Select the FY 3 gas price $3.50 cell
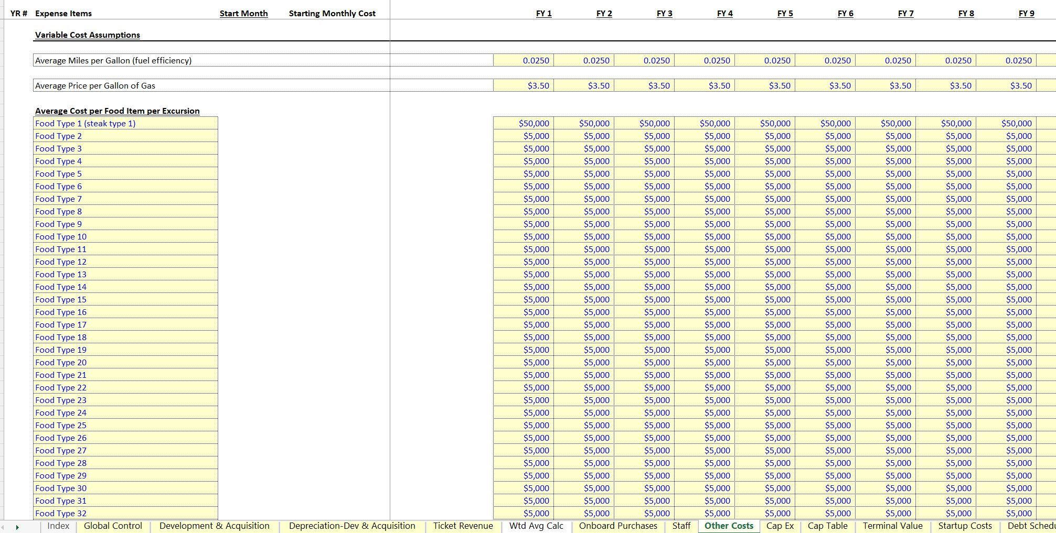The width and height of the screenshot is (1056, 533). (644, 85)
